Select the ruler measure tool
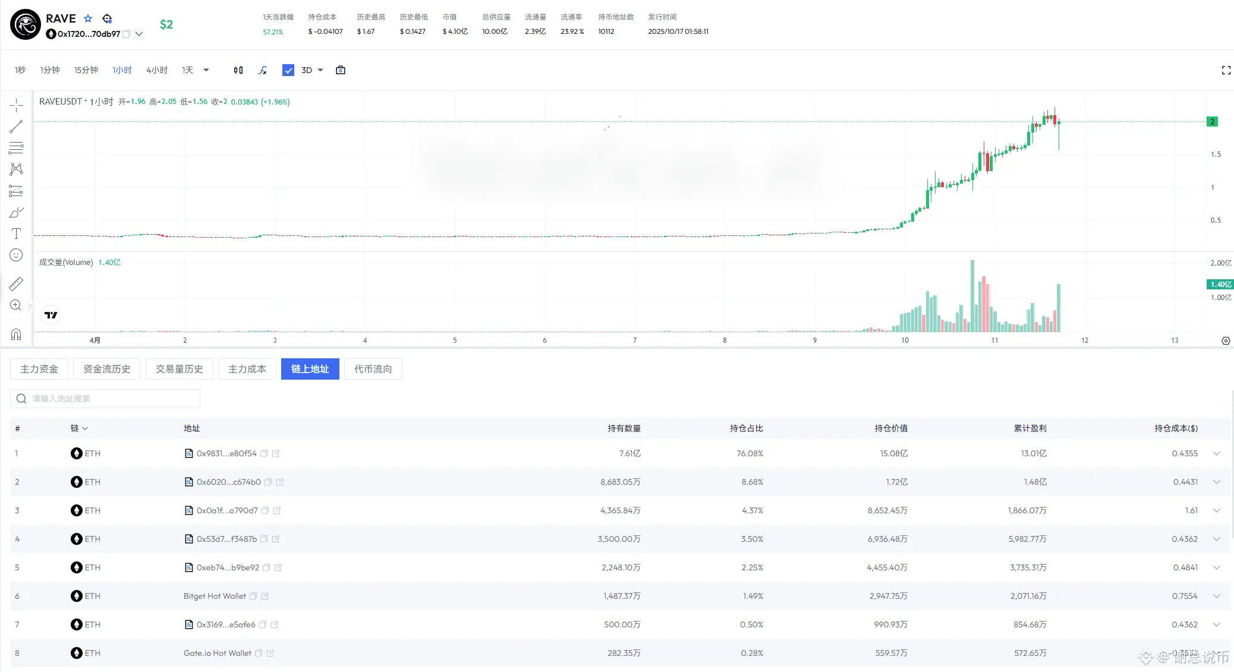Viewport: 1234px width, 672px height. pyautogui.click(x=16, y=284)
